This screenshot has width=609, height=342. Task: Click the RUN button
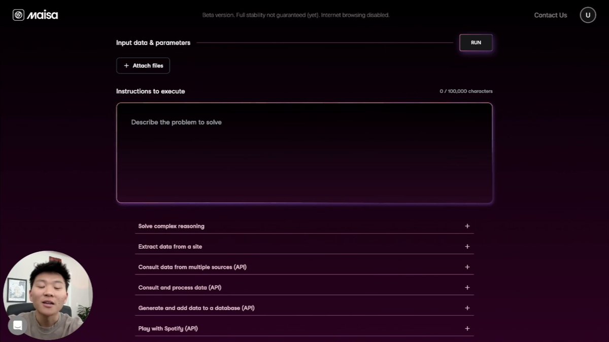476,43
